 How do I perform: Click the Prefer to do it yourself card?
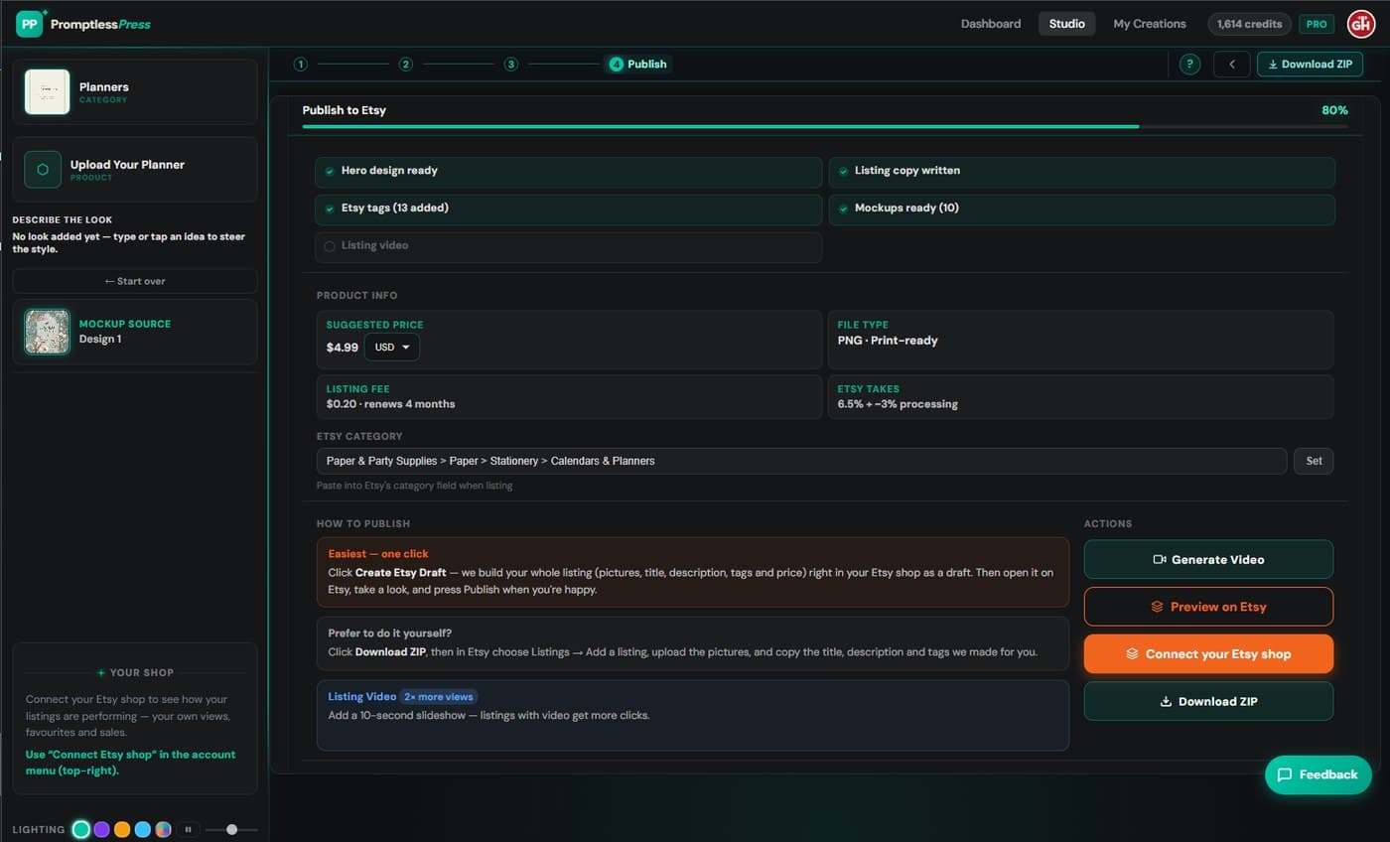[x=693, y=643]
